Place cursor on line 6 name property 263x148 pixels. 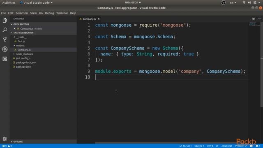tap(106, 54)
